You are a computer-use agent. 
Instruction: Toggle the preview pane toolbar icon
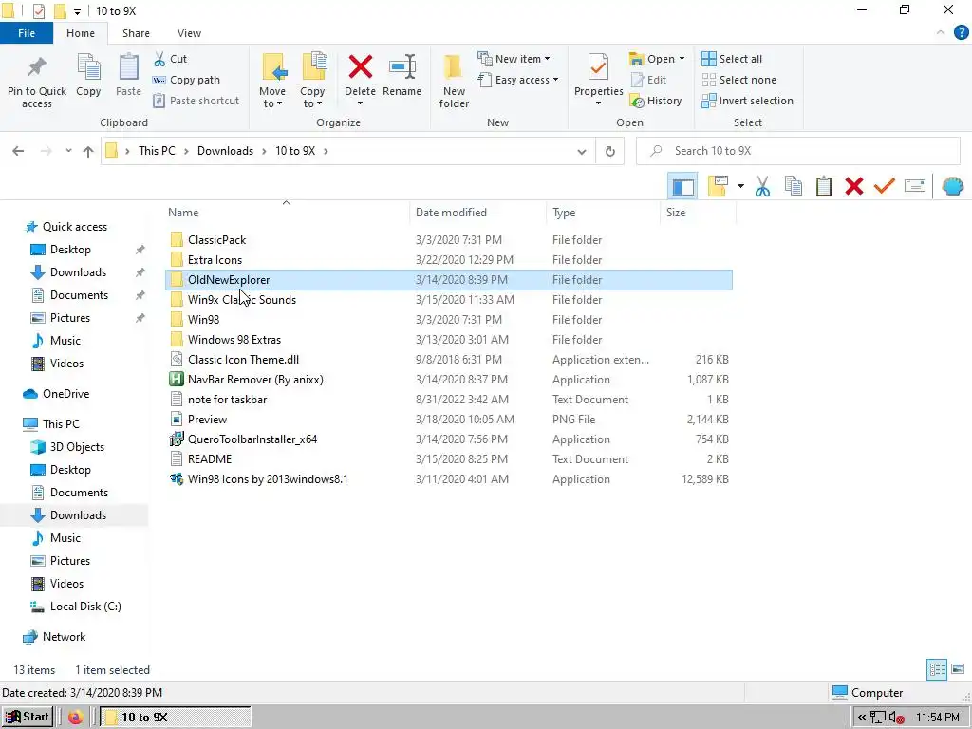[x=683, y=186]
